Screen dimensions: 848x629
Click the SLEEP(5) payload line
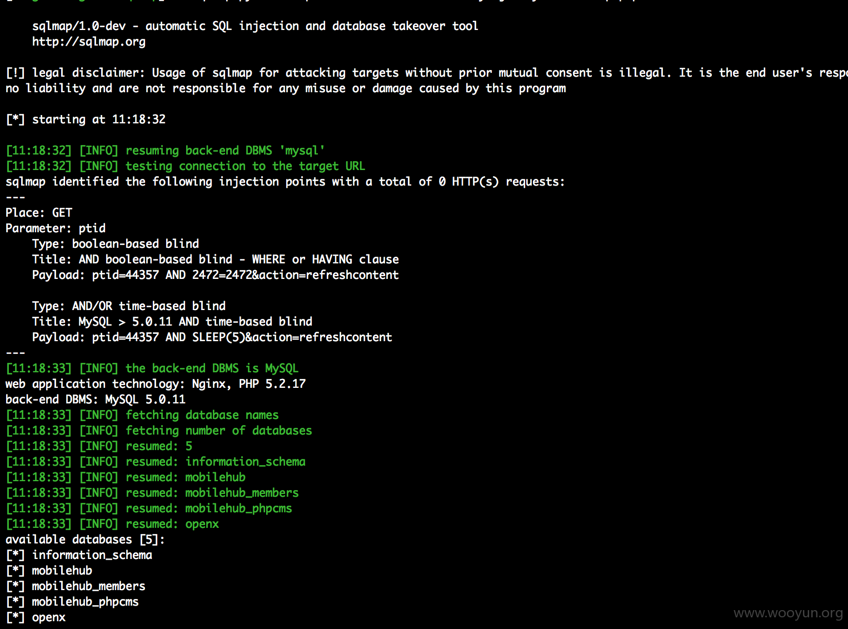(x=212, y=337)
